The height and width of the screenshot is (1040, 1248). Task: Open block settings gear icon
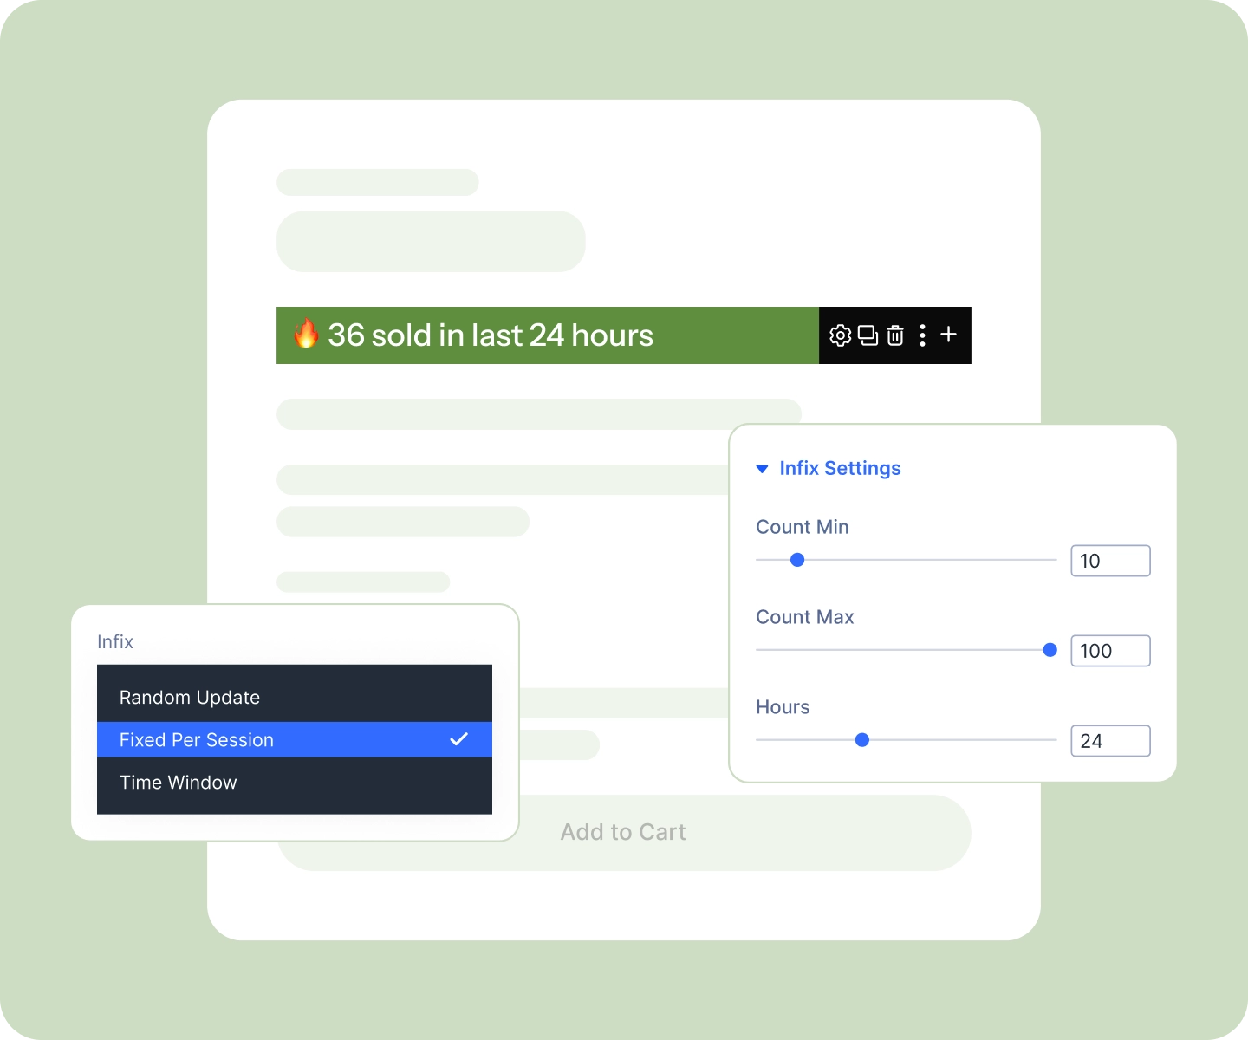840,335
